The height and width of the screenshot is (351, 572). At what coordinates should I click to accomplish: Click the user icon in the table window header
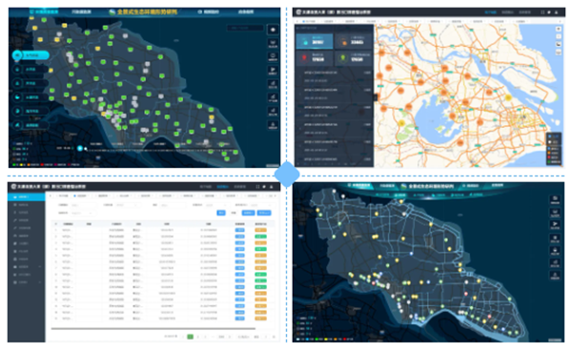tap(271, 187)
